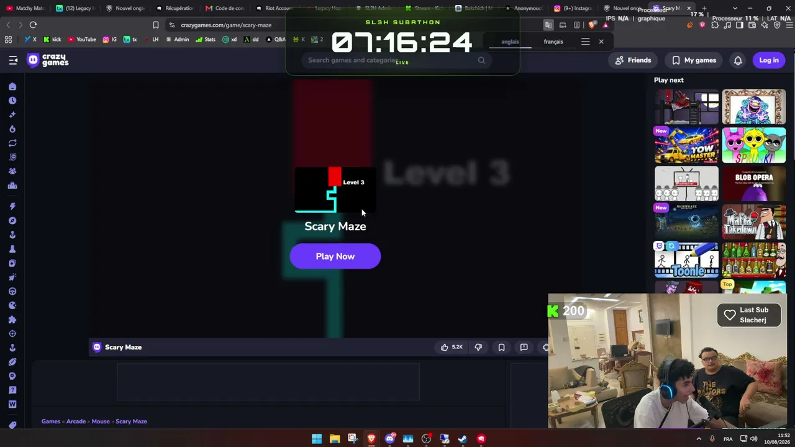This screenshot has width=795, height=447.
Task: Switch the FRA keyboard language indicator
Action: tap(728, 439)
